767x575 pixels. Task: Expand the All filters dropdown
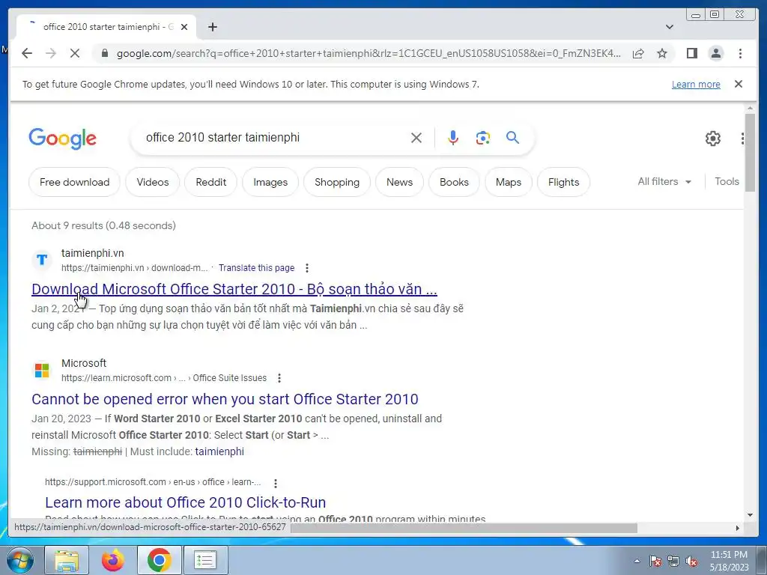coord(664,181)
